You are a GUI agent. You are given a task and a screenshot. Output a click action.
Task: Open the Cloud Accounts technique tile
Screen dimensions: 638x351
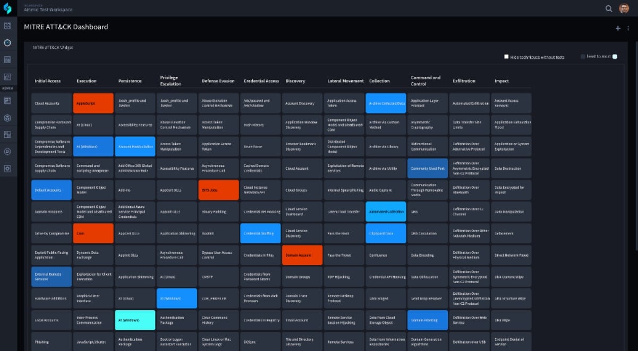(52, 103)
